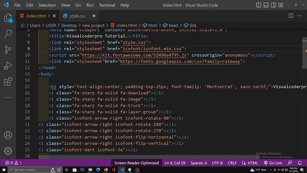Change line endings via CRLF
The width and height of the screenshot is (307, 173).
click(232, 163)
